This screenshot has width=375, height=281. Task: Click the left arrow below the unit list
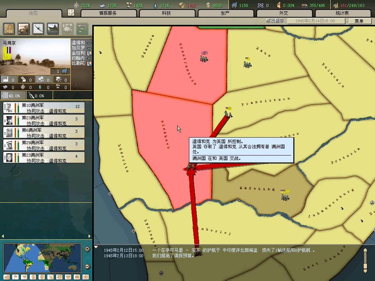[3, 236]
